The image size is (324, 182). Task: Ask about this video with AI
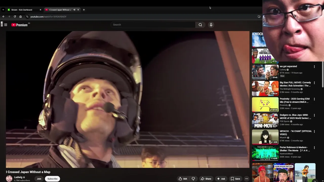point(221,179)
